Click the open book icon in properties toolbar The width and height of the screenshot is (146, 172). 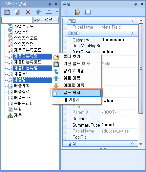pos(88,12)
